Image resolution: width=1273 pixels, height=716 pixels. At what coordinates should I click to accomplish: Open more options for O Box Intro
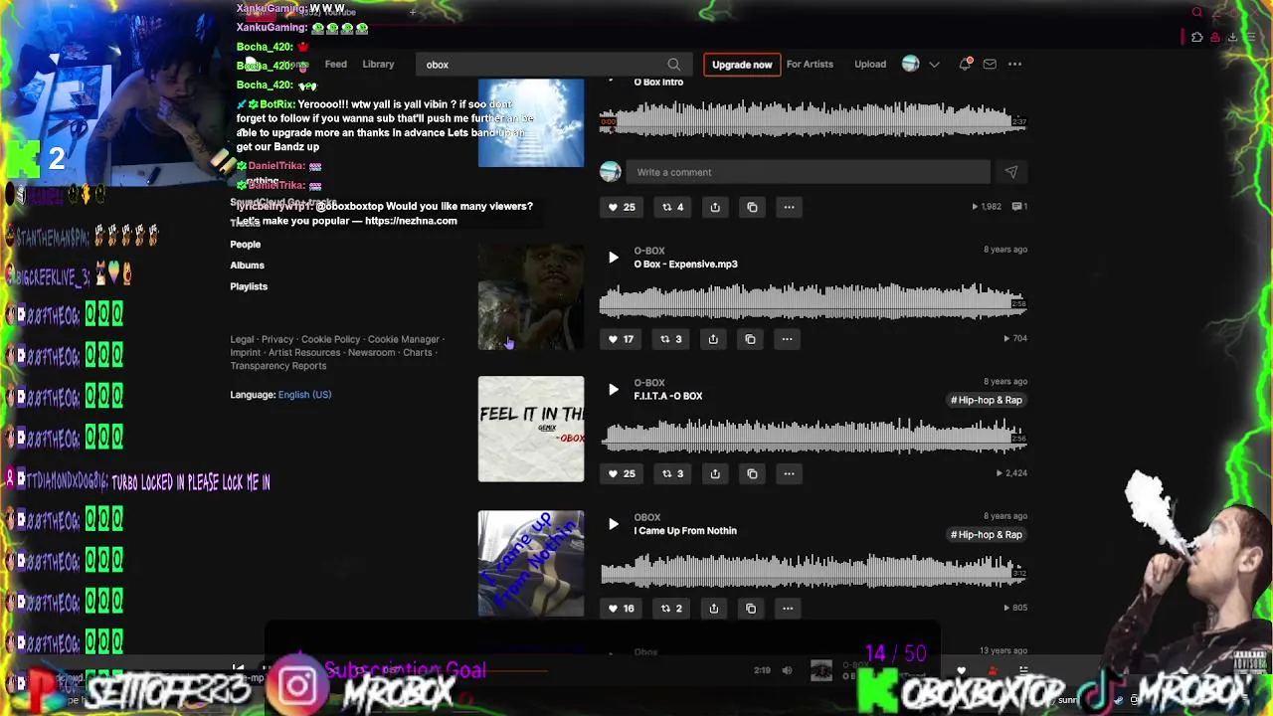point(789,207)
